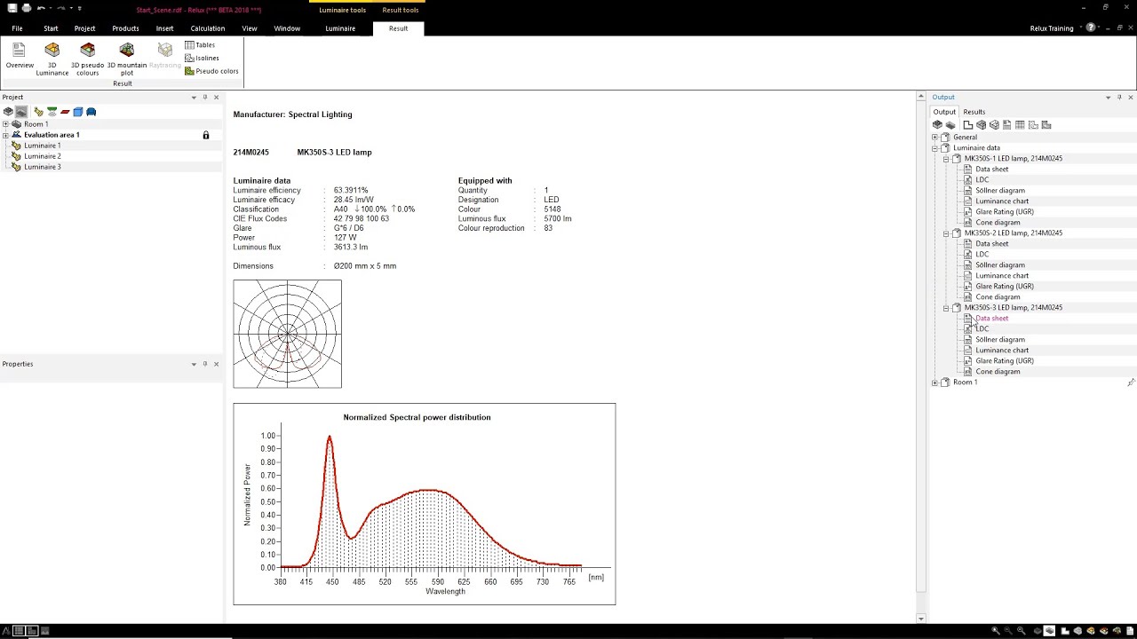The height and width of the screenshot is (639, 1137).
Task: Open Söllner diagram under MK350S-1 lamp
Action: coord(1000,191)
